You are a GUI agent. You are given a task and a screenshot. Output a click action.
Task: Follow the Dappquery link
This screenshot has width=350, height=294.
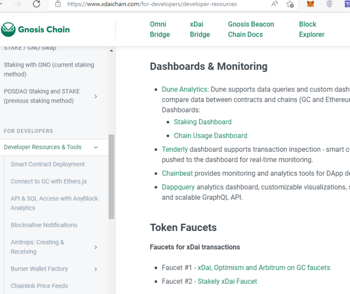tap(178, 187)
